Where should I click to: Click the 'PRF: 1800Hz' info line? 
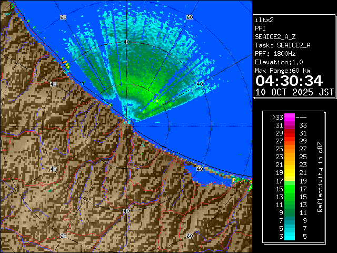click(275, 53)
